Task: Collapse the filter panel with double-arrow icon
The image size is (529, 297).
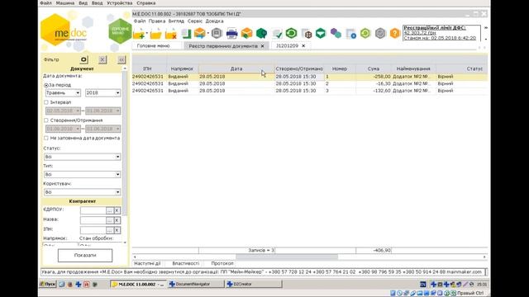Action: 122,59
